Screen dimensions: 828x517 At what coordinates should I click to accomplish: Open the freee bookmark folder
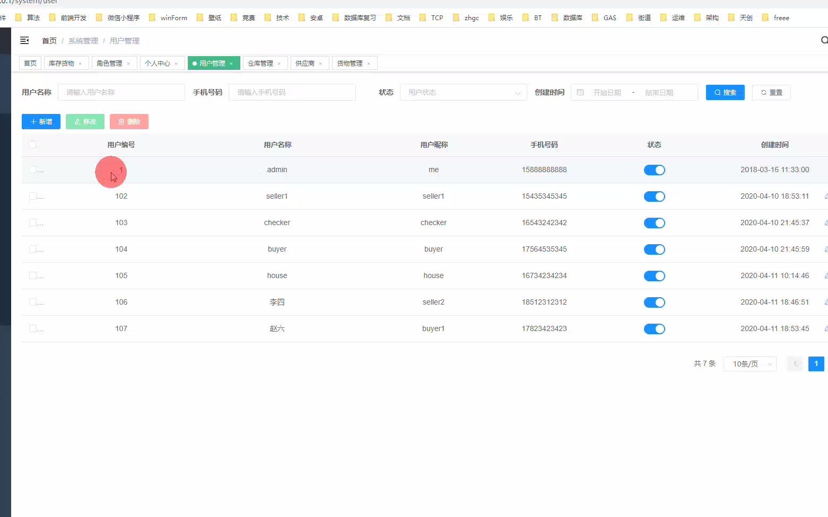point(775,17)
